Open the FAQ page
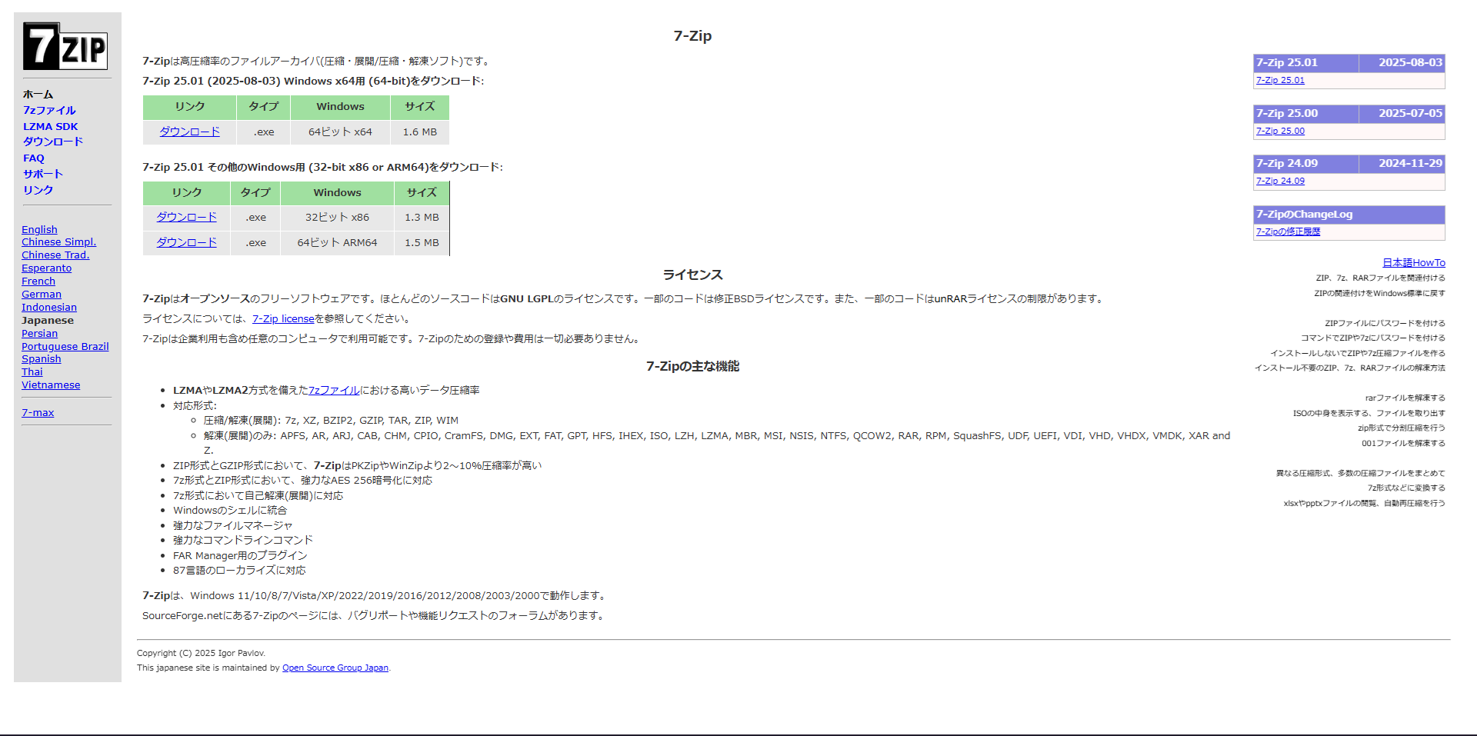Image resolution: width=1477 pixels, height=736 pixels. (x=33, y=158)
